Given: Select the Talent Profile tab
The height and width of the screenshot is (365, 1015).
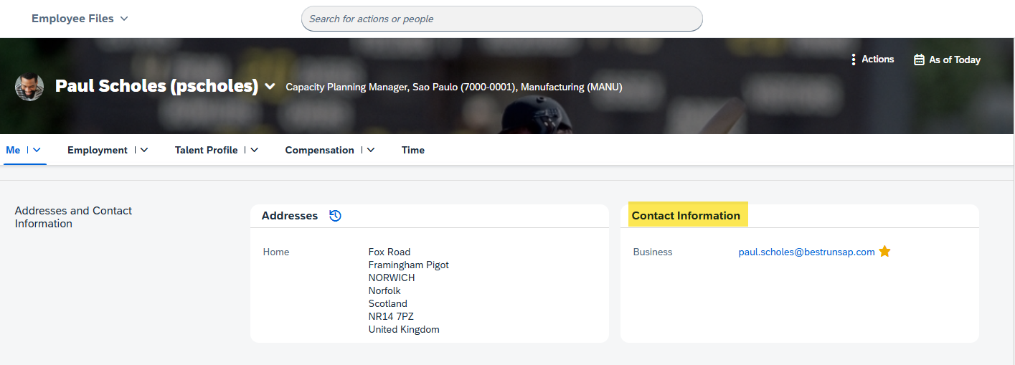Looking at the screenshot, I should click(x=207, y=150).
